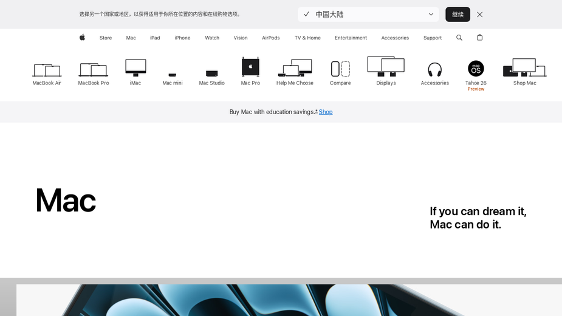The image size is (562, 316).
Task: Dismiss the region banner with X
Action: point(480,15)
